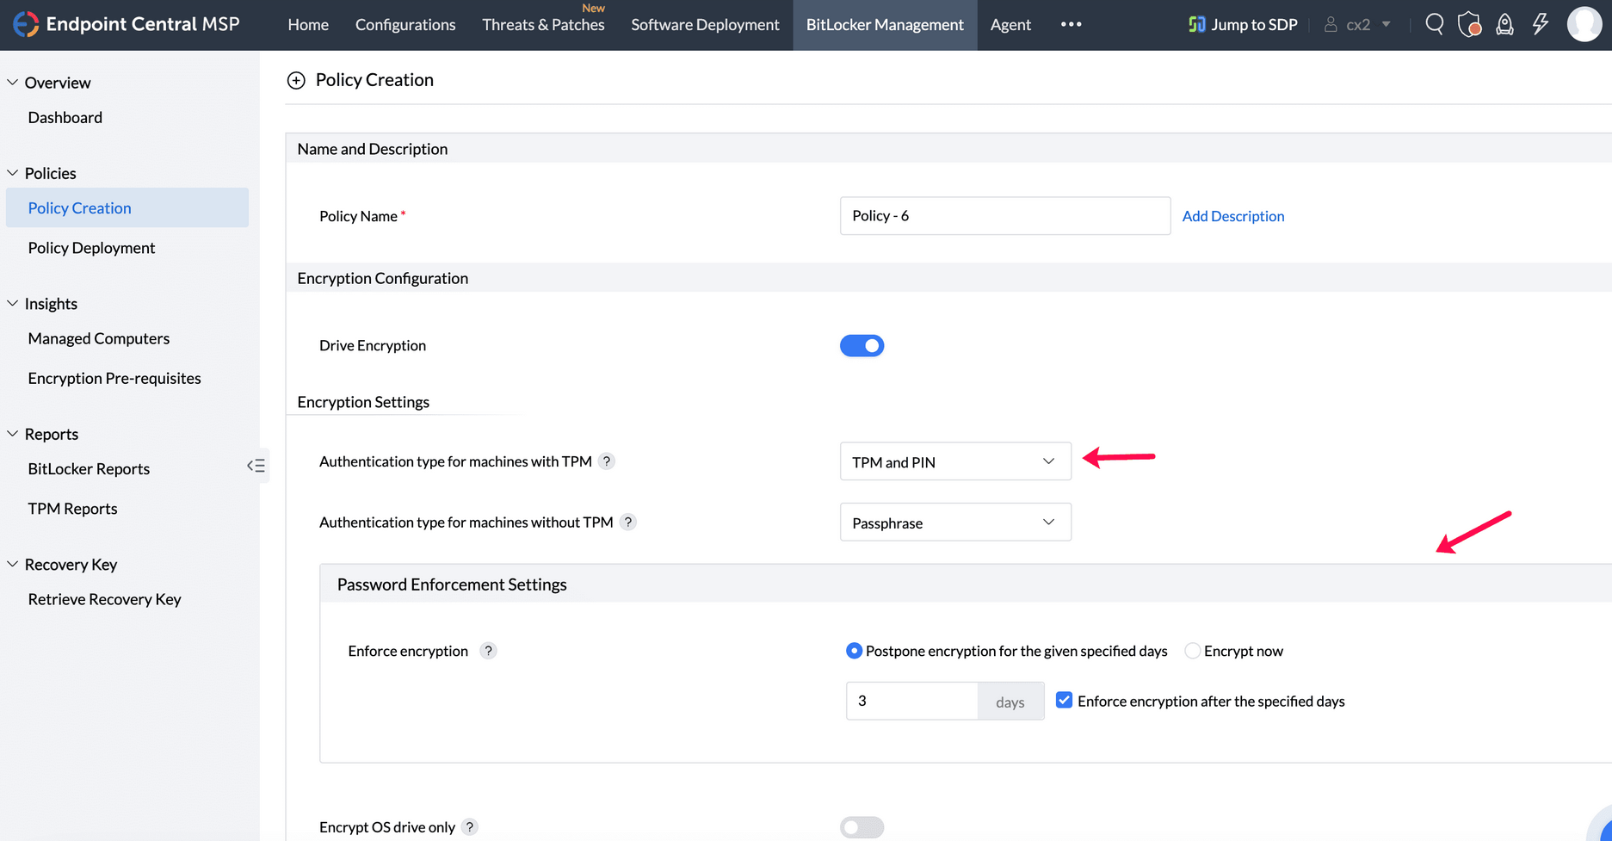Open the TPM and PIN dropdown
The width and height of the screenshot is (1612, 841).
[955, 461]
